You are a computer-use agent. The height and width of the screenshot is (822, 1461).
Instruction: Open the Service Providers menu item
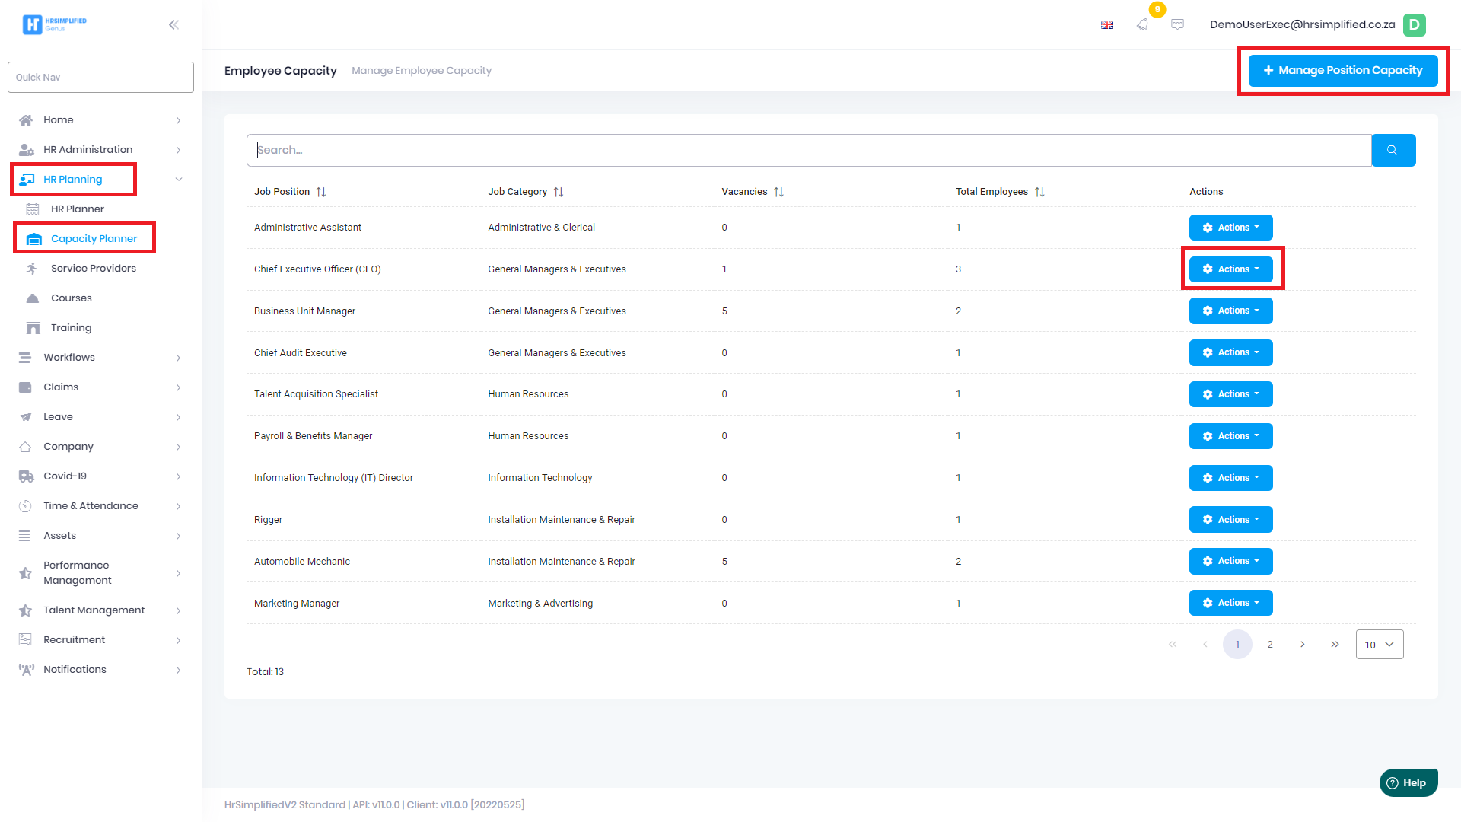[x=93, y=269]
